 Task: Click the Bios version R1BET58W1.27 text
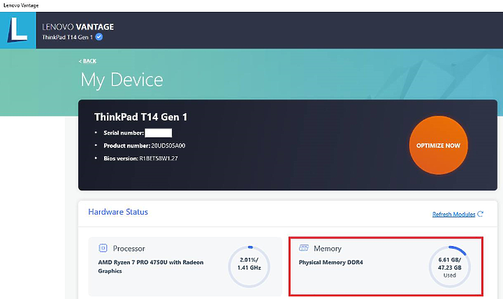pos(159,158)
